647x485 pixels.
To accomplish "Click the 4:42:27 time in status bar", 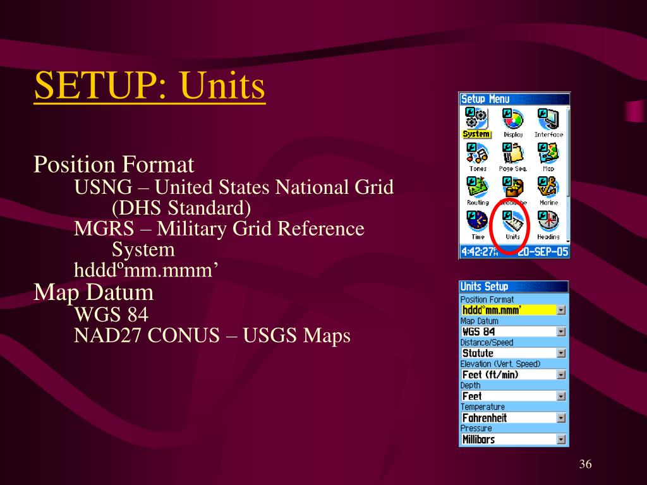I will [480, 251].
